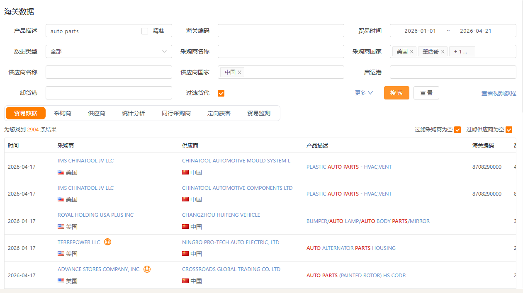This screenshot has height=293, width=523.
Task: Click the 2904 results count
Action: click(33, 129)
